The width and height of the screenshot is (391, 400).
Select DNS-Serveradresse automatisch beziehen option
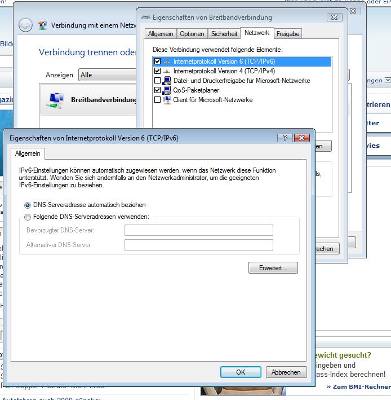tap(28, 205)
